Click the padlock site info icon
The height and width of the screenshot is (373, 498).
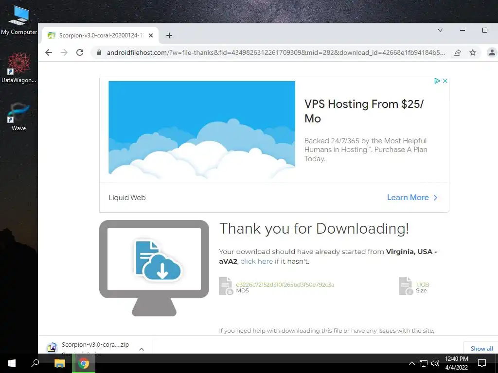pos(99,52)
